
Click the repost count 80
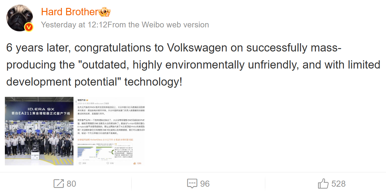(71, 184)
